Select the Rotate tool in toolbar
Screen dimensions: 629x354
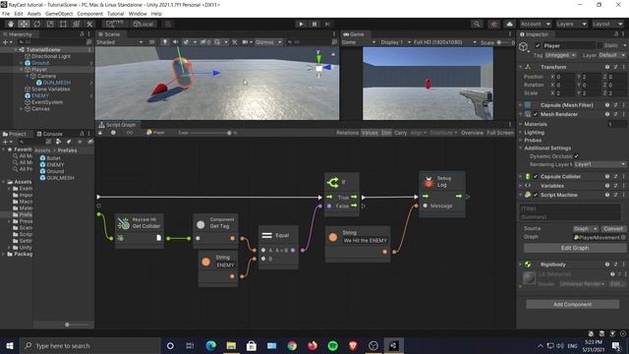(x=37, y=24)
